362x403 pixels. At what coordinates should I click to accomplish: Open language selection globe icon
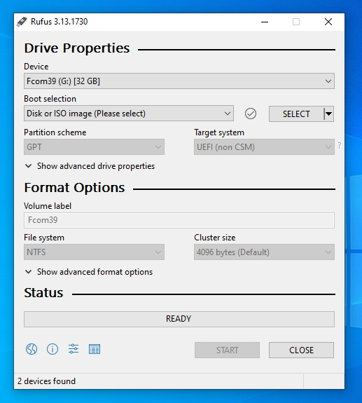tap(32, 349)
